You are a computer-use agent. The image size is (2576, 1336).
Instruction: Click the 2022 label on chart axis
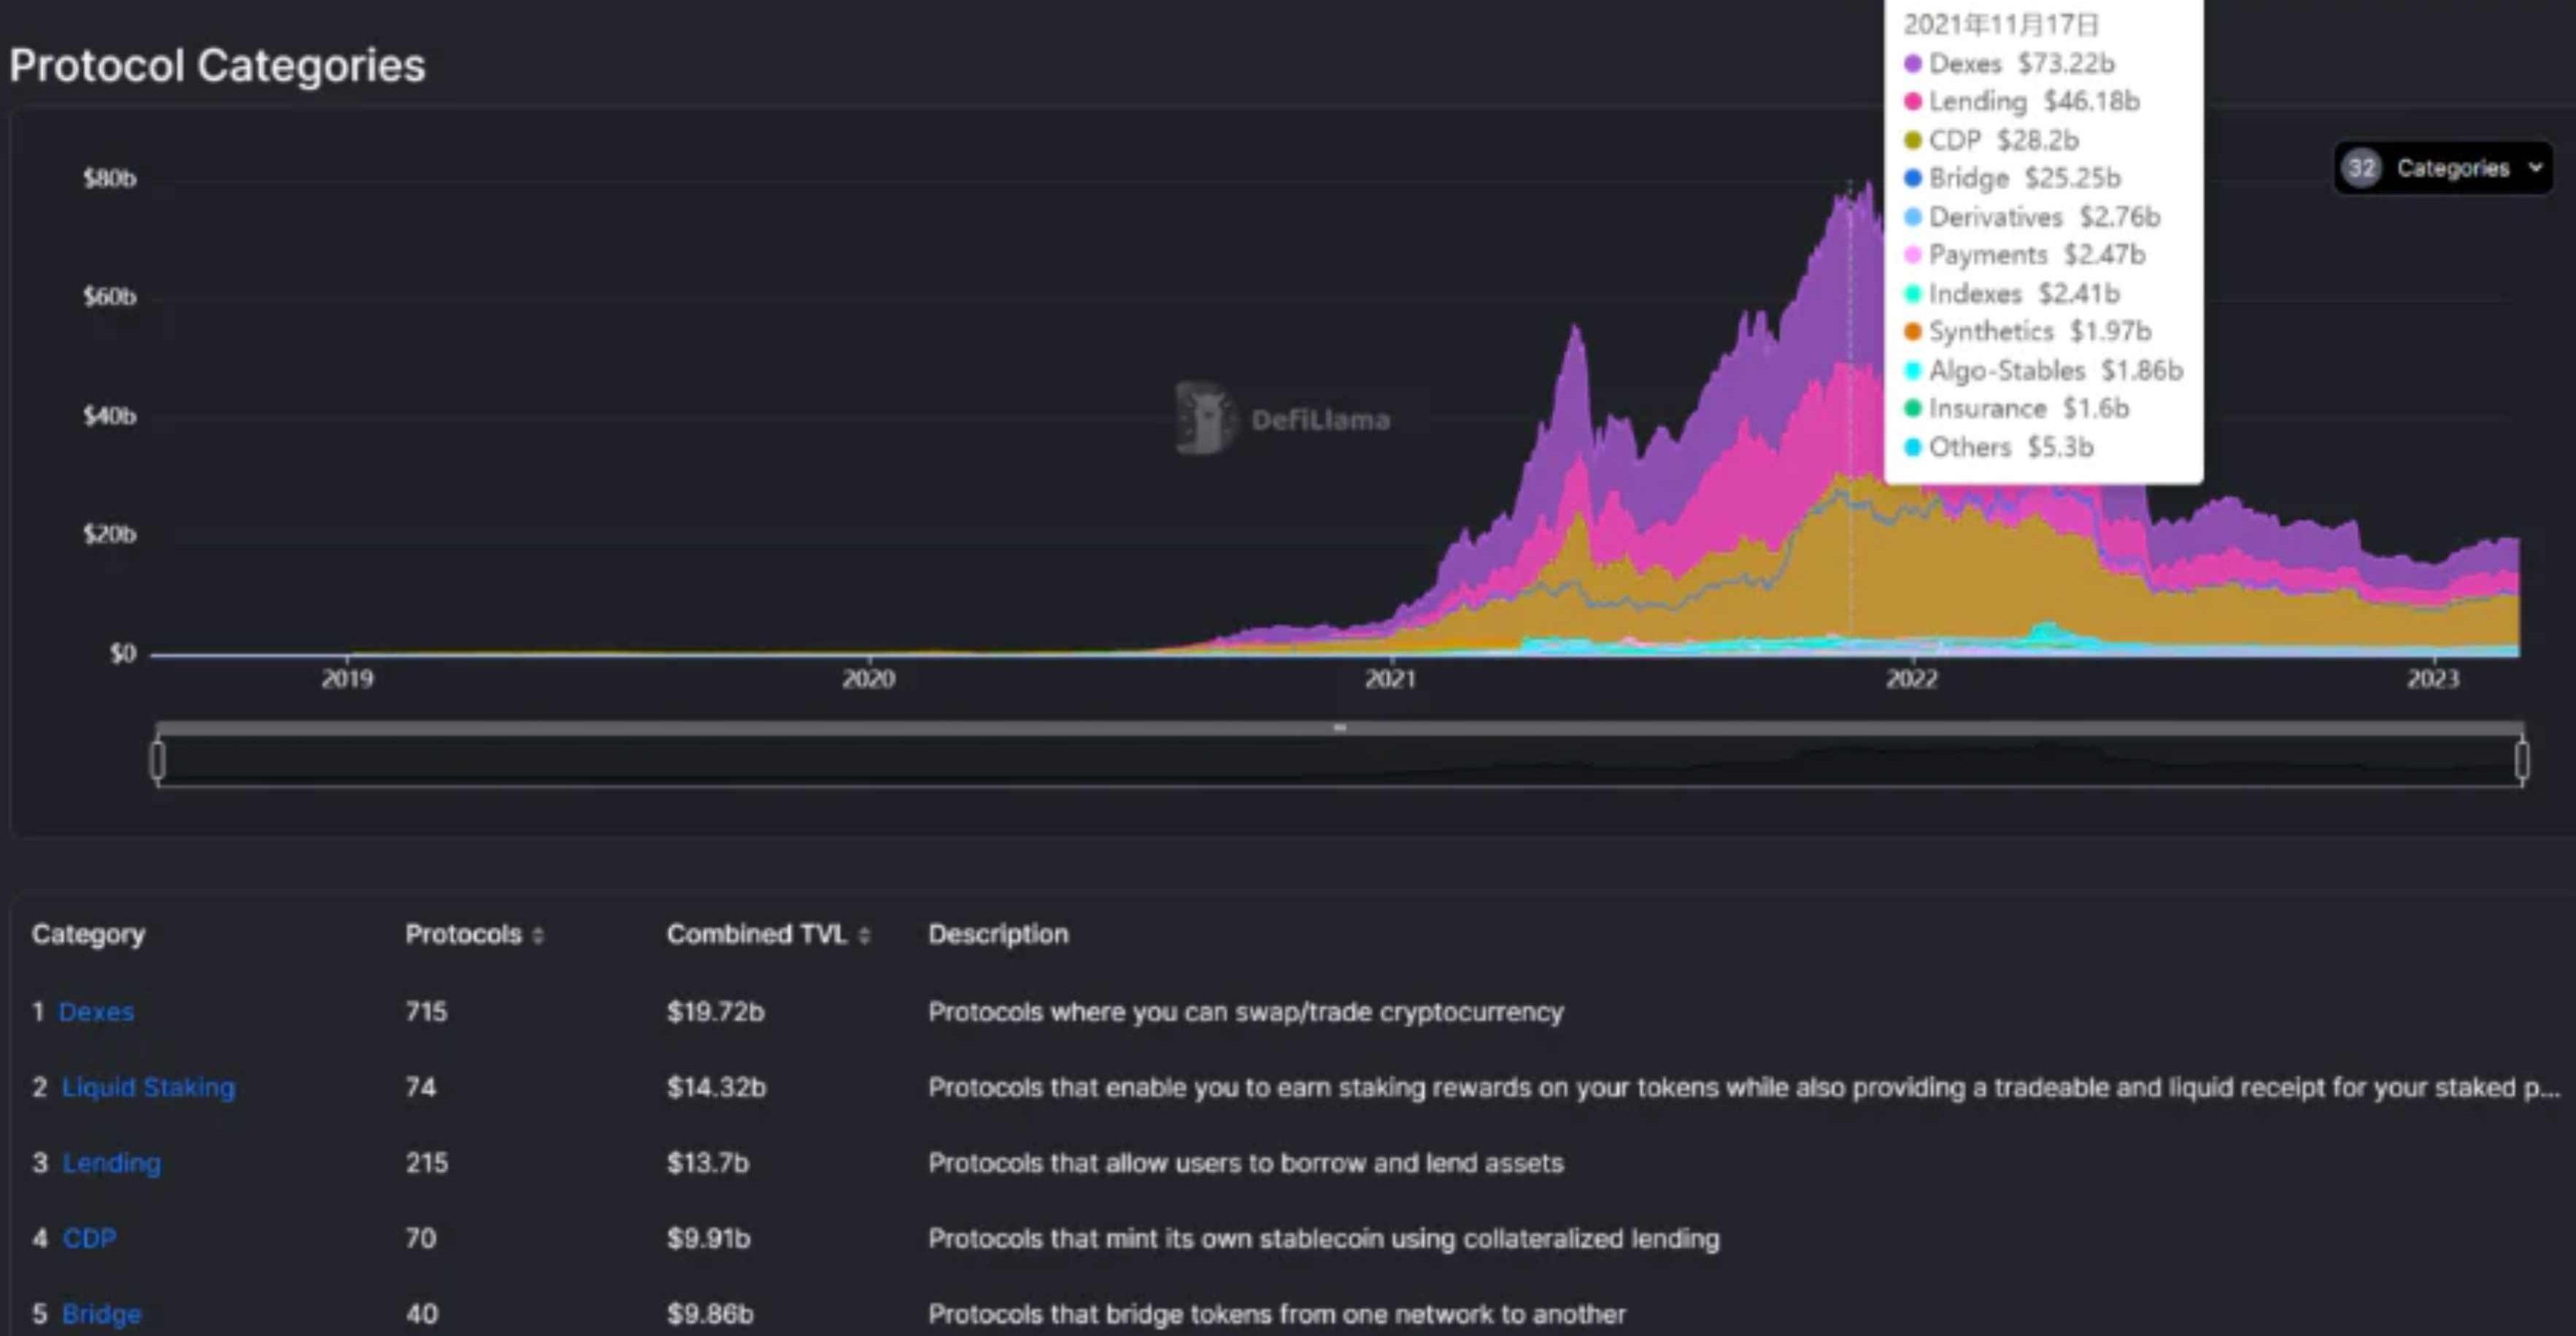click(1911, 678)
